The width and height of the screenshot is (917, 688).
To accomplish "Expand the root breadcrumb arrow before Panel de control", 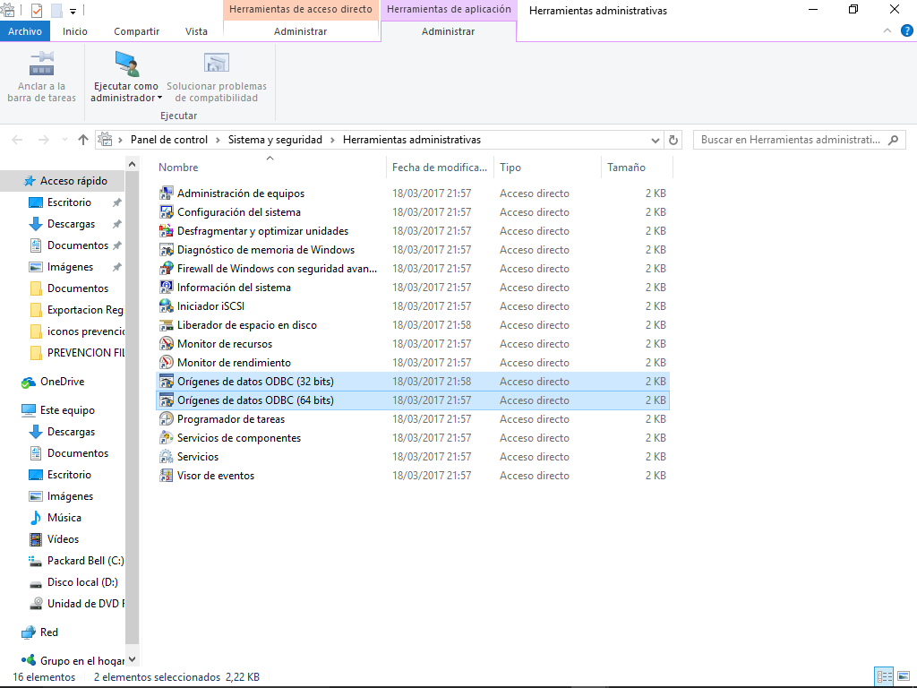I will 120,140.
